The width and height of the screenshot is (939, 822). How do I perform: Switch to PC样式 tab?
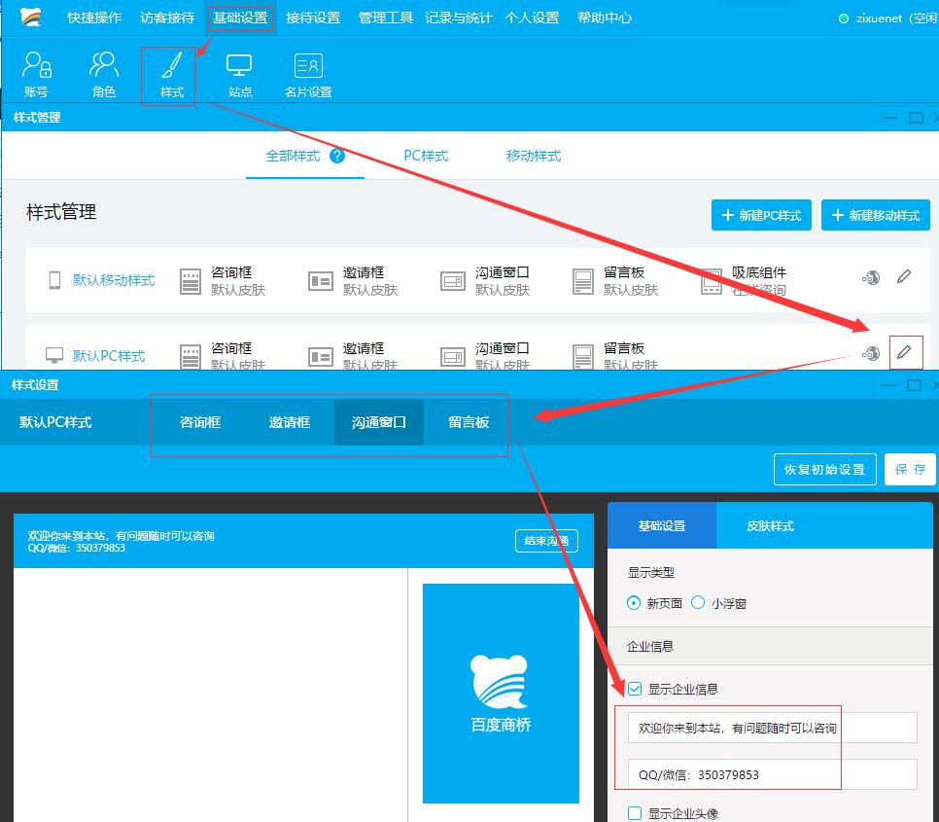426,156
